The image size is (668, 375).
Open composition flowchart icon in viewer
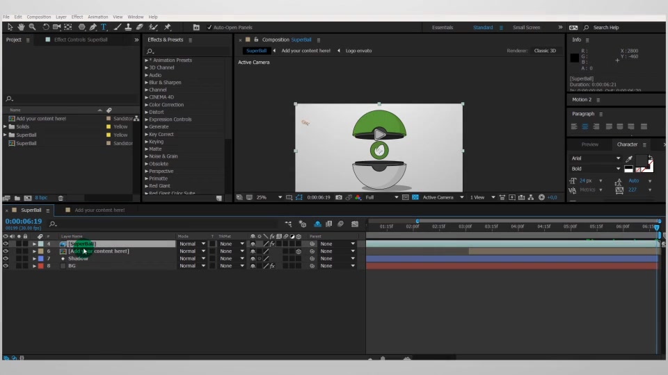point(531,197)
